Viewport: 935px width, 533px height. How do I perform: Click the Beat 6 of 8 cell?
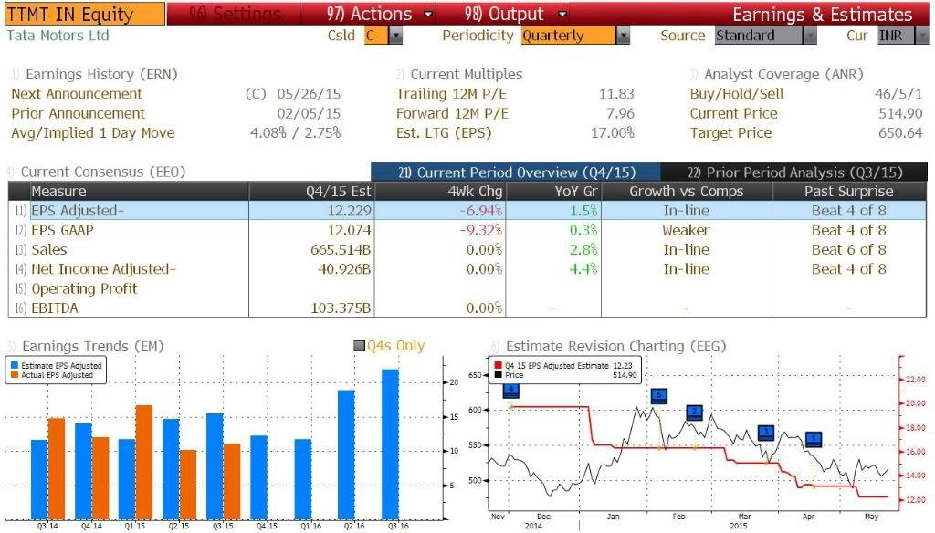(849, 250)
